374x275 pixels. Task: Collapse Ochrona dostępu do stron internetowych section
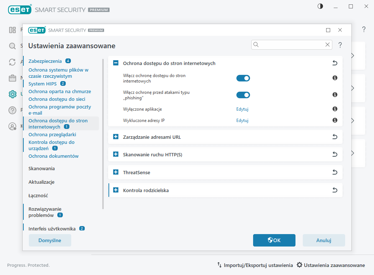(x=116, y=63)
